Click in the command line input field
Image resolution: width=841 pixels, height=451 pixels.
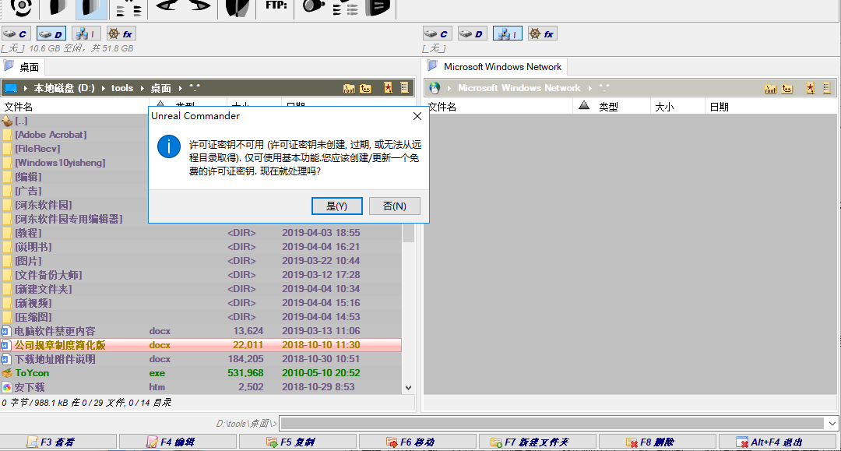tap(552, 424)
